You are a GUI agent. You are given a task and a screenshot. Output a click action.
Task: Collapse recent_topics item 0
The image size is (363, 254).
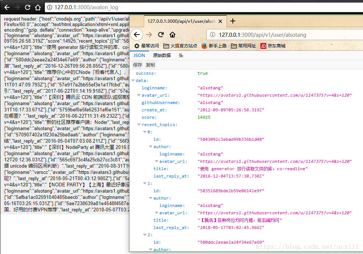(x=145, y=132)
